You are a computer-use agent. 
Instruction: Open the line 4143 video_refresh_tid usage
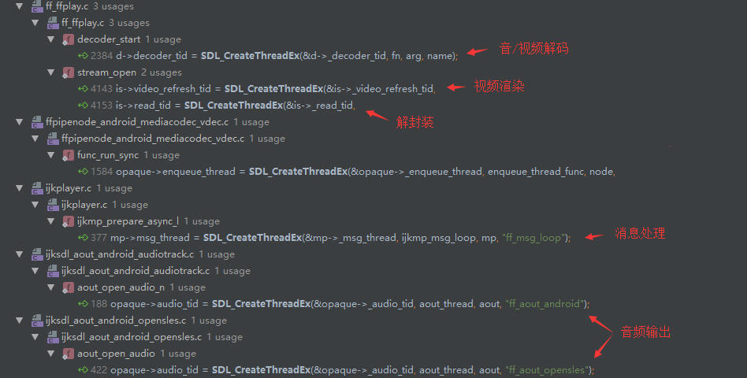(257, 89)
